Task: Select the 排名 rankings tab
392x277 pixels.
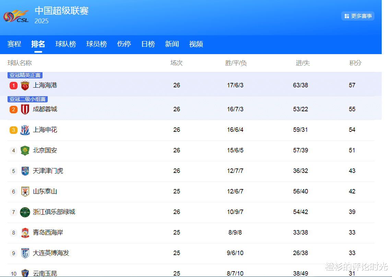Action: [x=38, y=44]
